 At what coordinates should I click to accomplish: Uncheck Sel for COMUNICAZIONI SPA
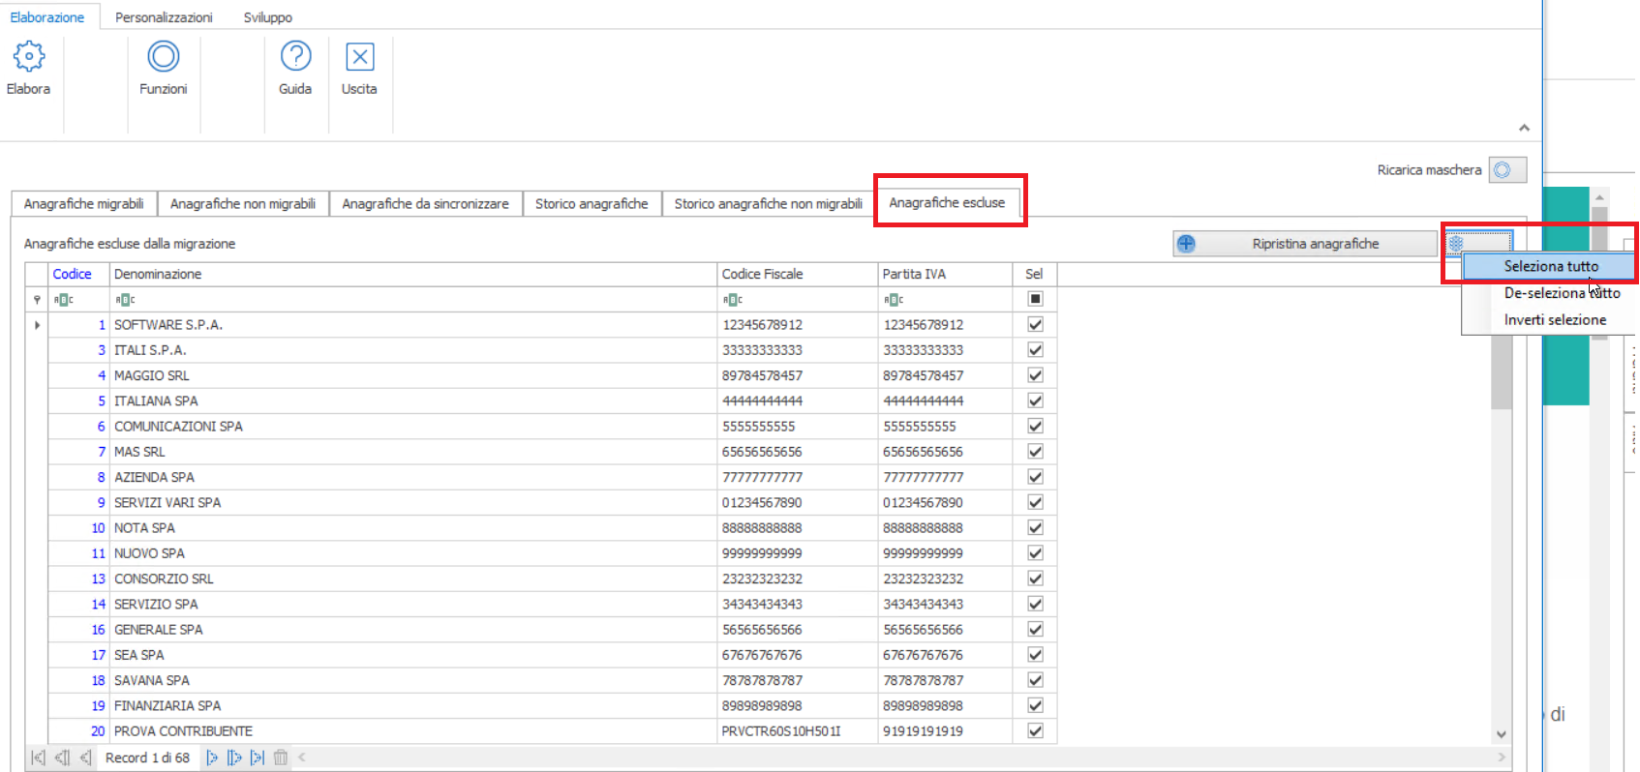[x=1035, y=426]
